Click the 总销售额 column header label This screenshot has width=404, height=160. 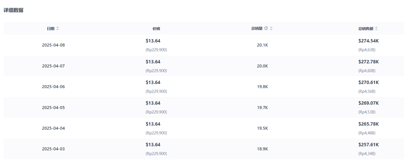click(365, 28)
